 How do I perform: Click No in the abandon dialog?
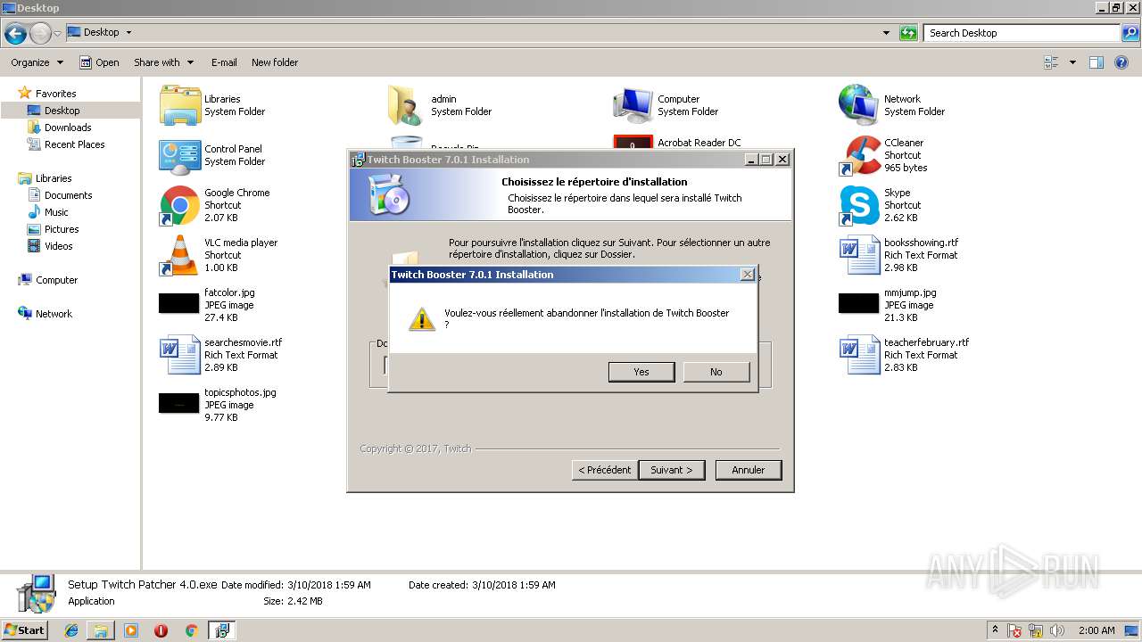(x=716, y=372)
